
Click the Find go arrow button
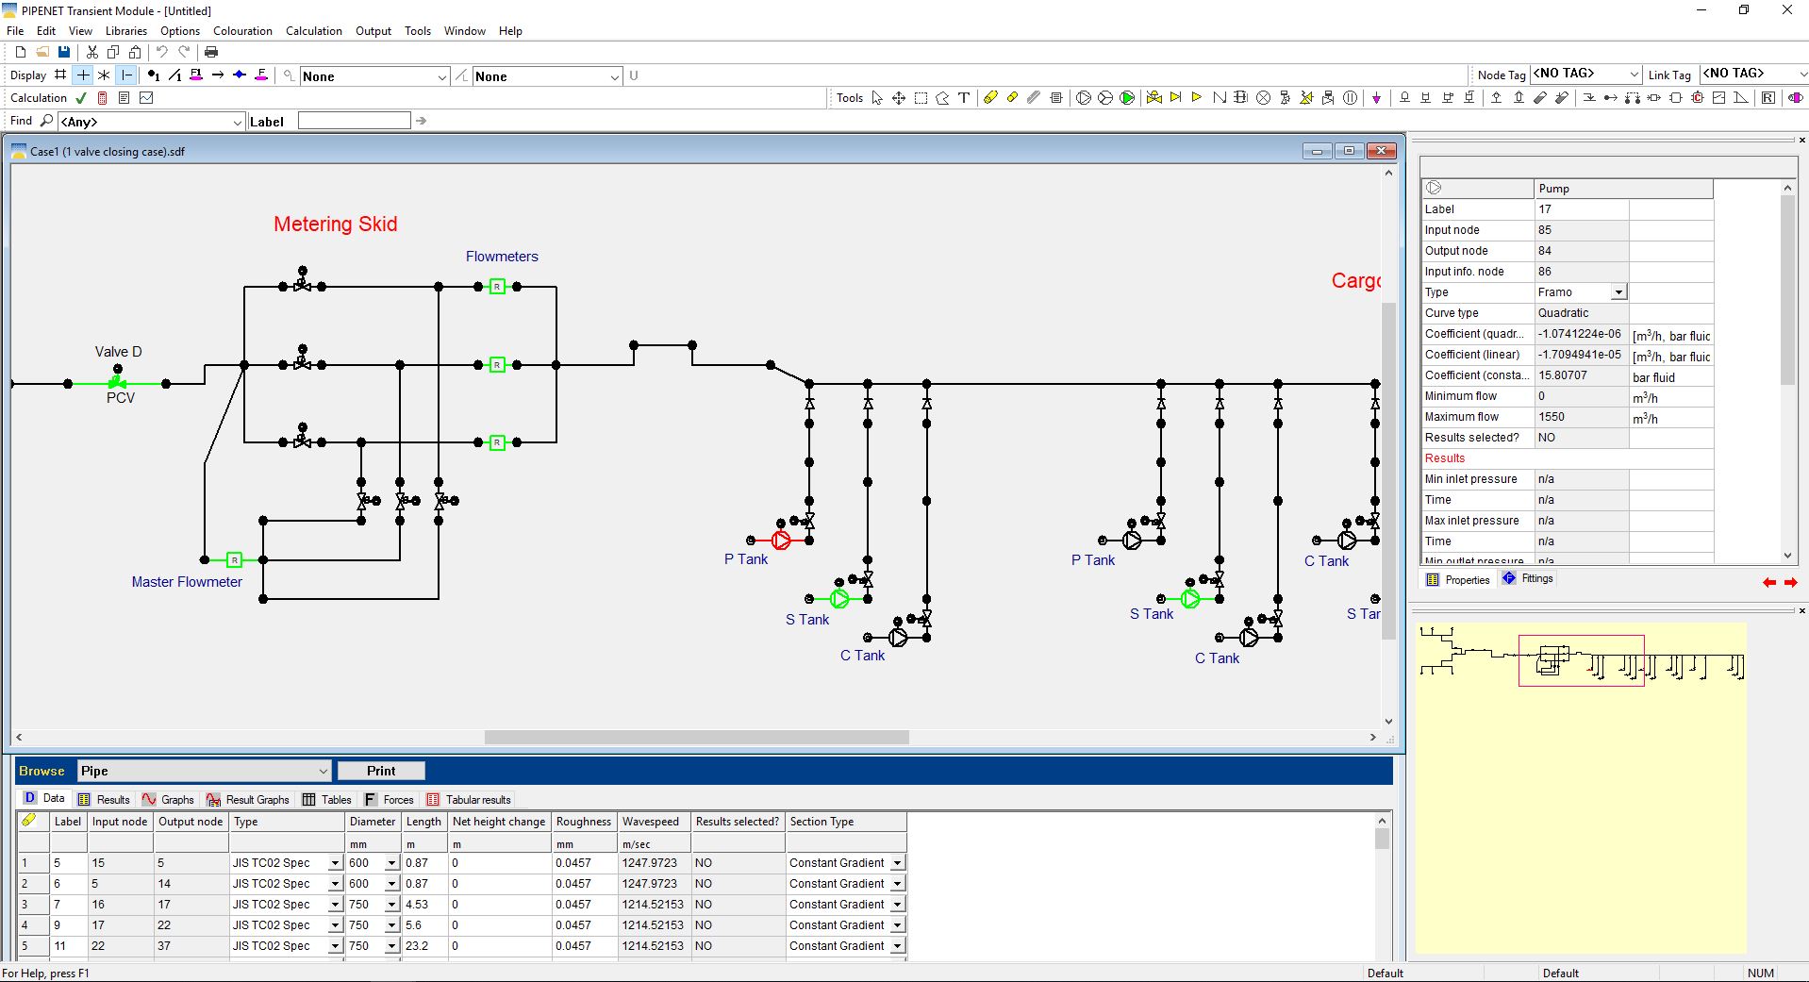(422, 121)
